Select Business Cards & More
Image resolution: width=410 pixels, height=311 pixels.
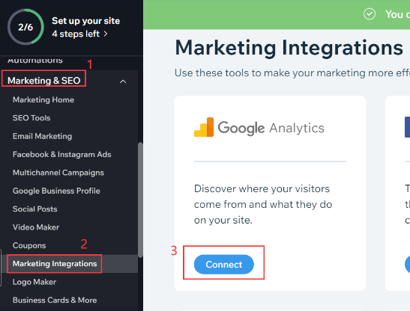click(55, 300)
